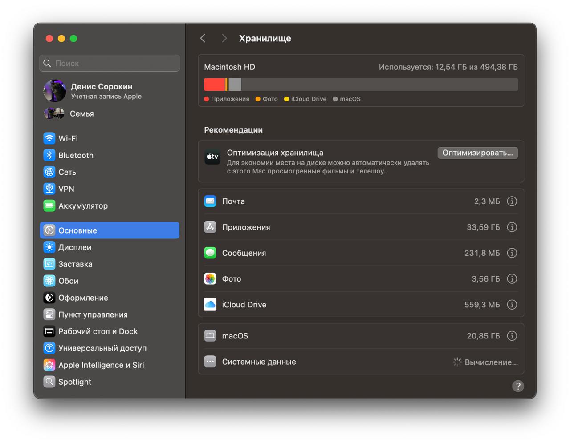Open Семья family settings
Viewport: 570px width, 443px height.
pos(110,114)
